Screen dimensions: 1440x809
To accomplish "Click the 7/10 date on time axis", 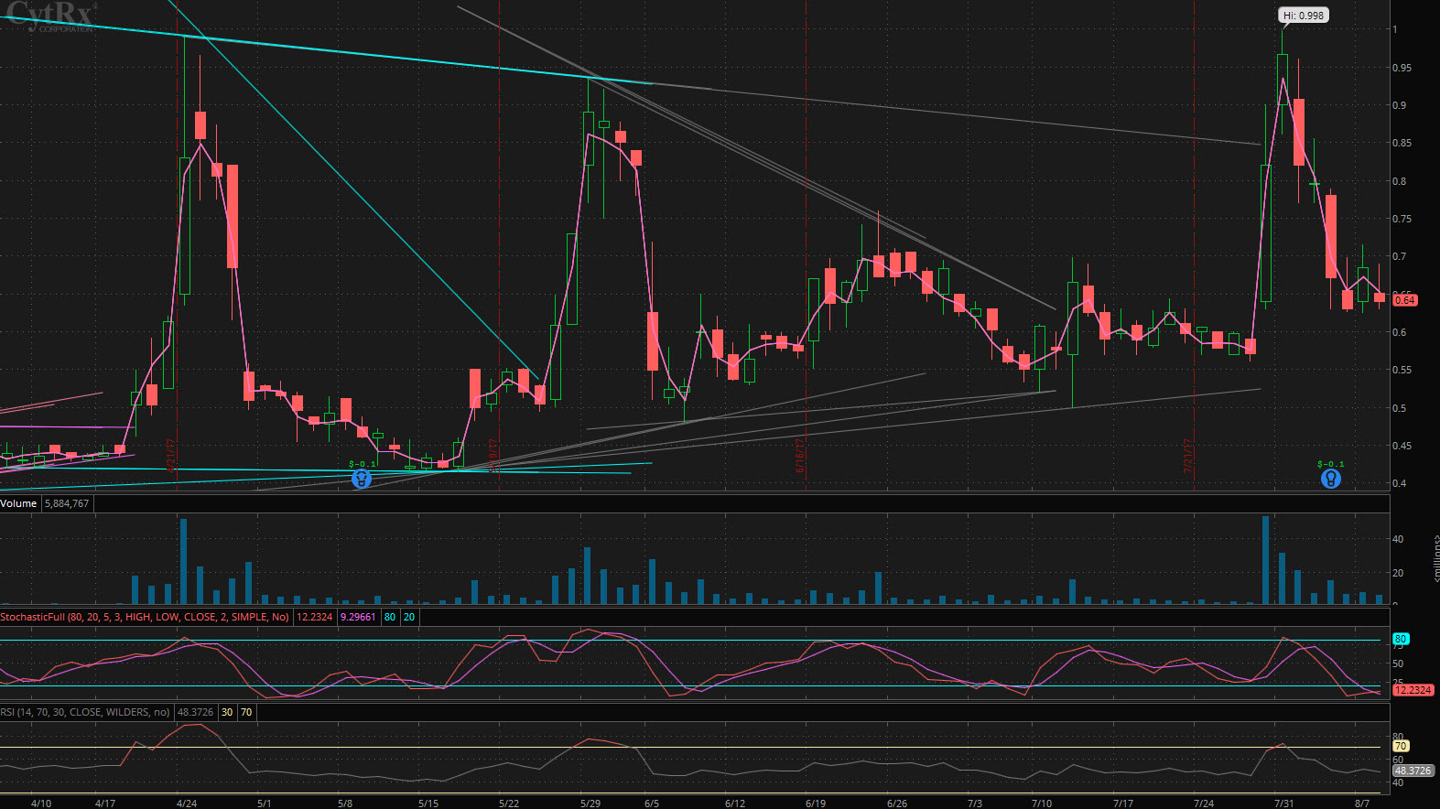I will pyautogui.click(x=1042, y=803).
